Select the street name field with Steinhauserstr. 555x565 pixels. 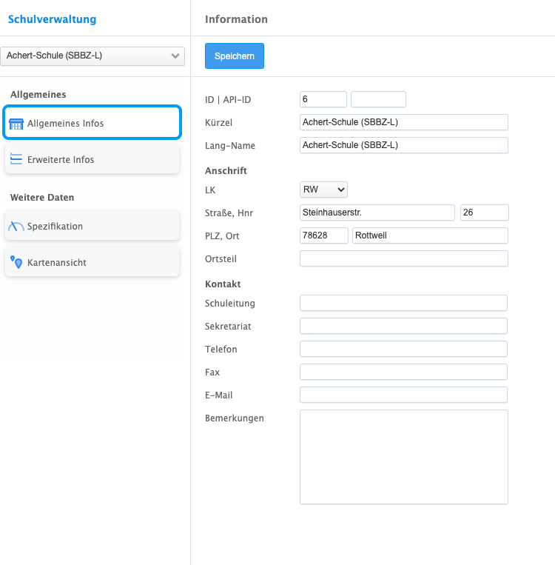coord(377,213)
